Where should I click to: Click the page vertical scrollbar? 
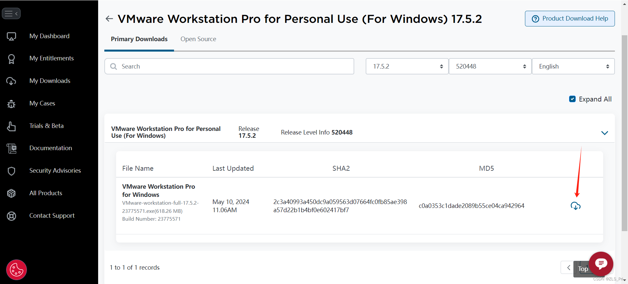click(x=624, y=133)
